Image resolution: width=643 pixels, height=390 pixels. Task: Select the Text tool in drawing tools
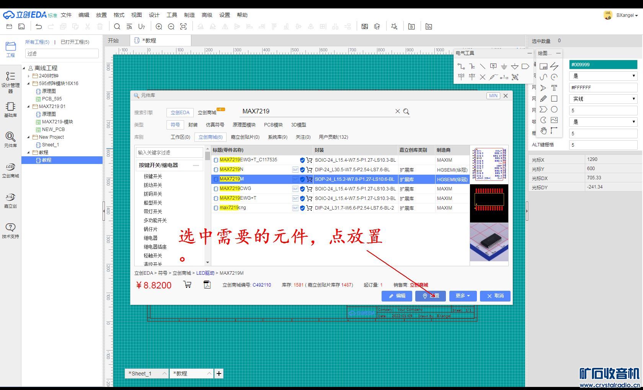coord(554,88)
